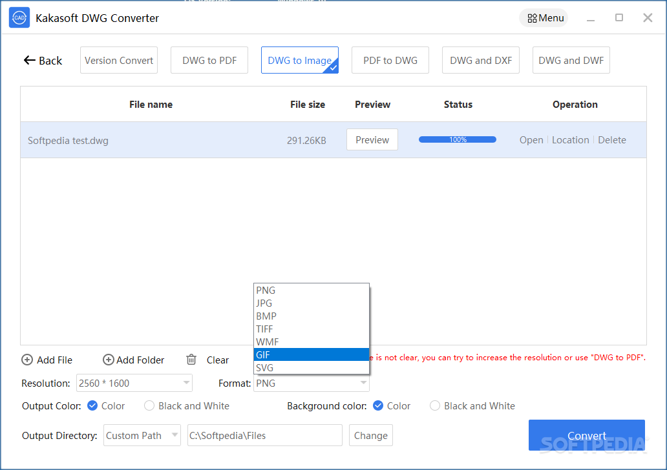Choose BMP from the format list
This screenshot has width=667, height=470.
click(312, 316)
